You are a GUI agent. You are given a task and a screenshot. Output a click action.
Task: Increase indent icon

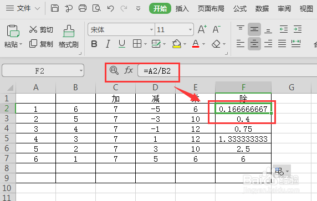point(298,29)
